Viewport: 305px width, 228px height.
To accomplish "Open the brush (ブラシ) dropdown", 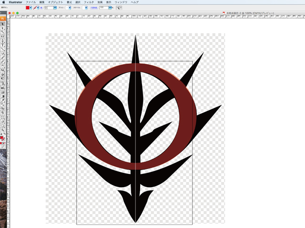I will [70, 8].
